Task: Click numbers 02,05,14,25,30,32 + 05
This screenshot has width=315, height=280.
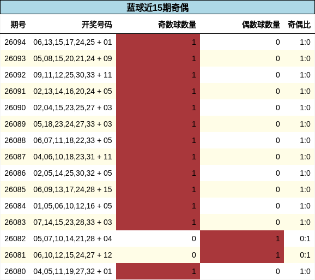Action: (x=72, y=173)
